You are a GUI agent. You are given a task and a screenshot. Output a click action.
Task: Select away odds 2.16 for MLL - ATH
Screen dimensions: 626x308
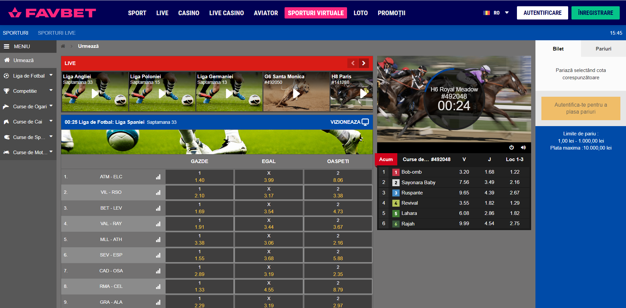(338, 240)
